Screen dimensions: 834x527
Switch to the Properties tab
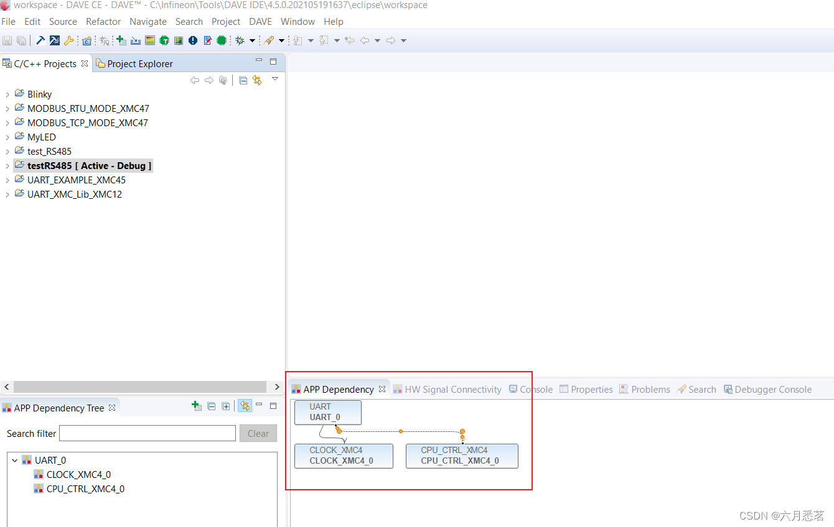click(x=586, y=390)
